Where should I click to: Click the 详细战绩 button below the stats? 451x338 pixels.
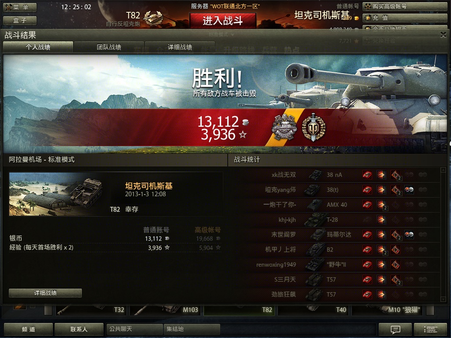45,293
